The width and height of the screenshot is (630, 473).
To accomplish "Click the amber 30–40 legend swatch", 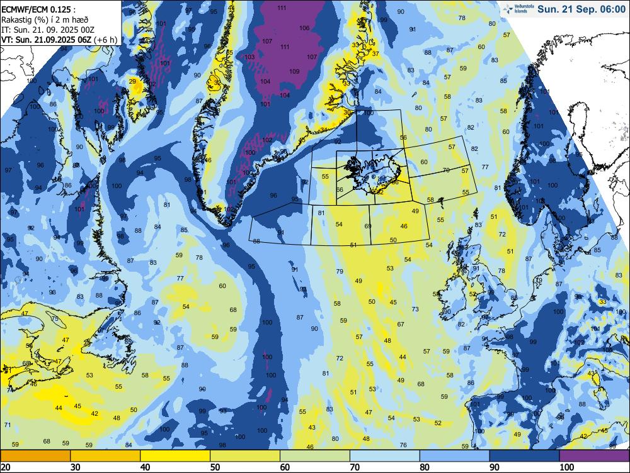I will click(x=105, y=456).
